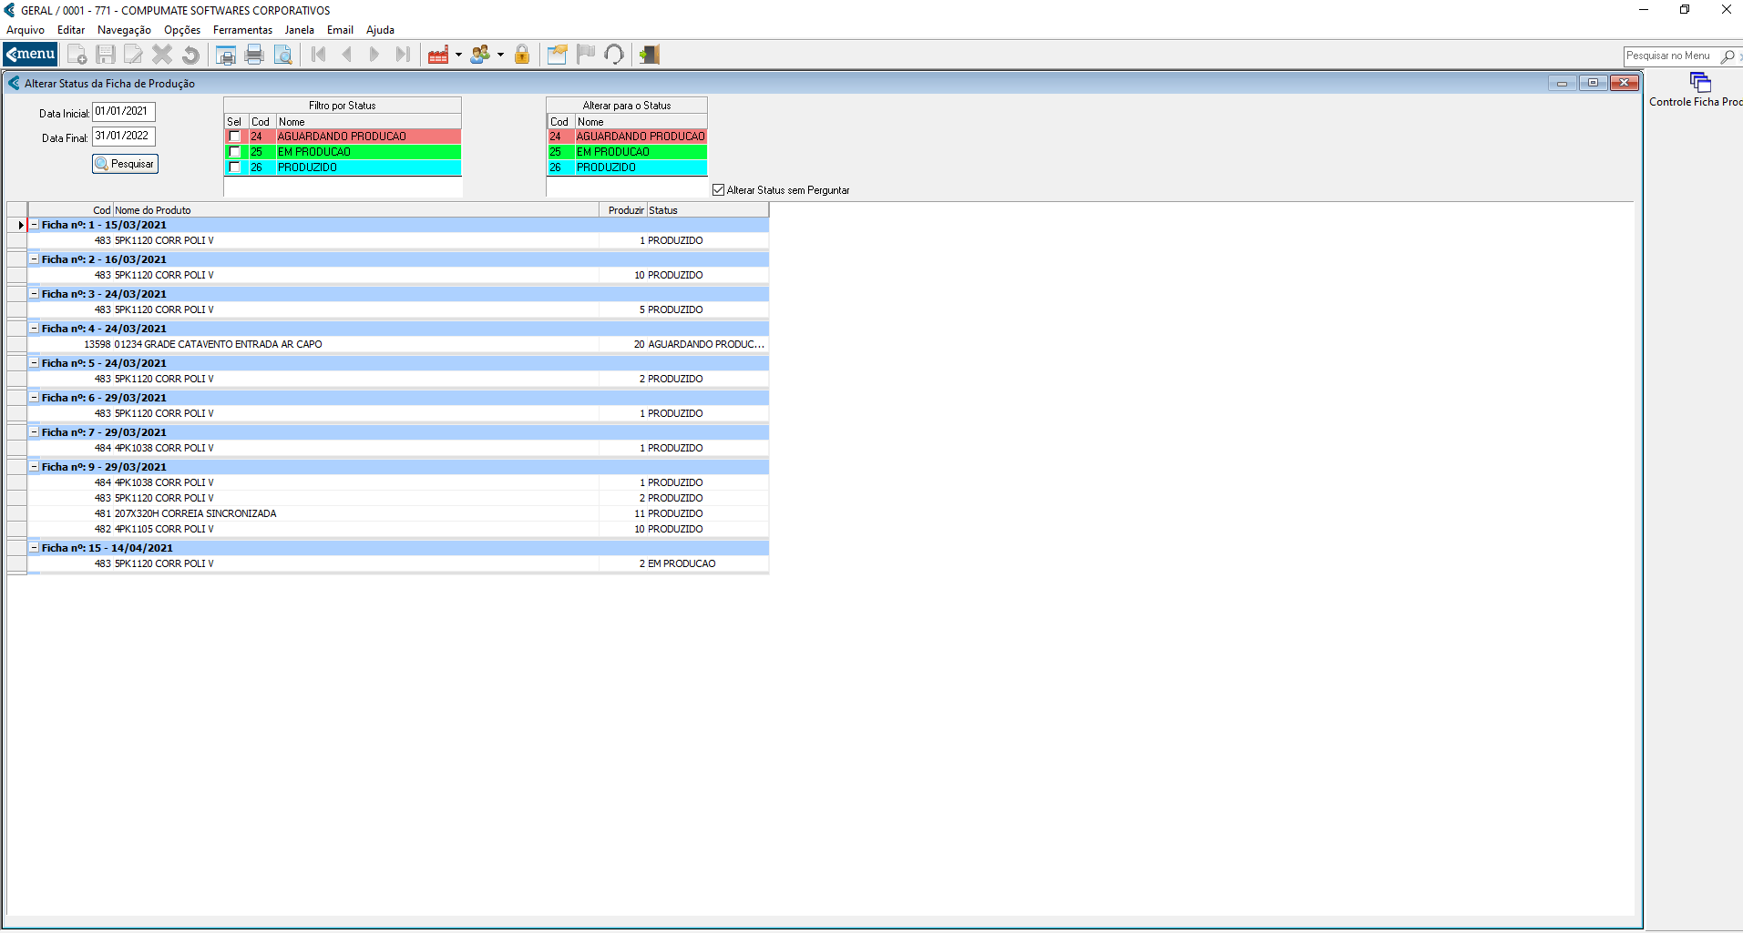Click the headset support icon
The width and height of the screenshot is (1743, 933).
(x=614, y=55)
